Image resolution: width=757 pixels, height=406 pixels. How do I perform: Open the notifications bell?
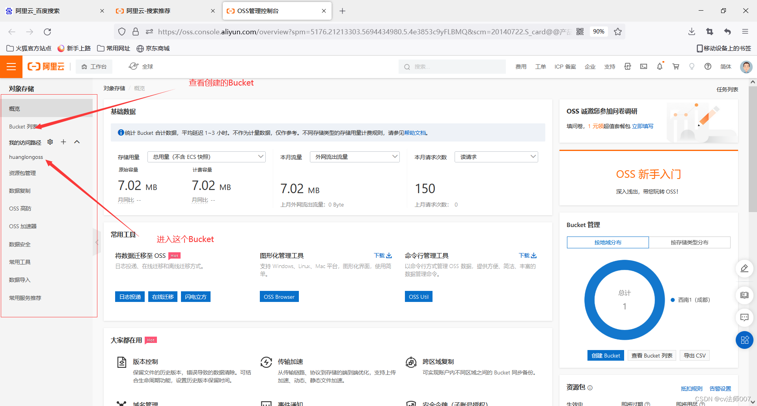pyautogui.click(x=660, y=67)
